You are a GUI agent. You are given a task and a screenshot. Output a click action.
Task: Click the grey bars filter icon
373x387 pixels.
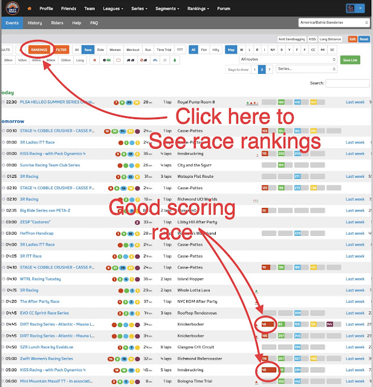click(x=165, y=60)
